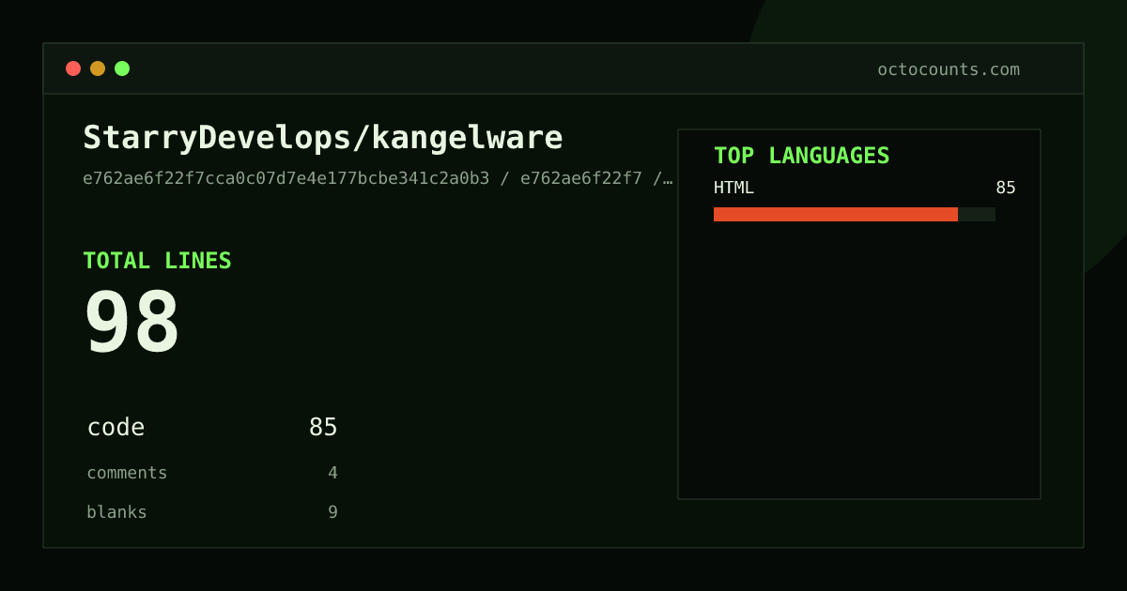Click the TOTAL LINES heading
The width and height of the screenshot is (1127, 591).
pyautogui.click(x=157, y=261)
